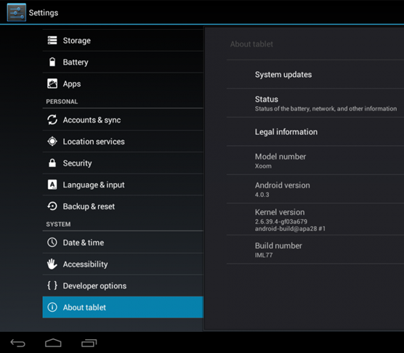Open Storage settings
The image size is (404, 353).
tap(123, 41)
